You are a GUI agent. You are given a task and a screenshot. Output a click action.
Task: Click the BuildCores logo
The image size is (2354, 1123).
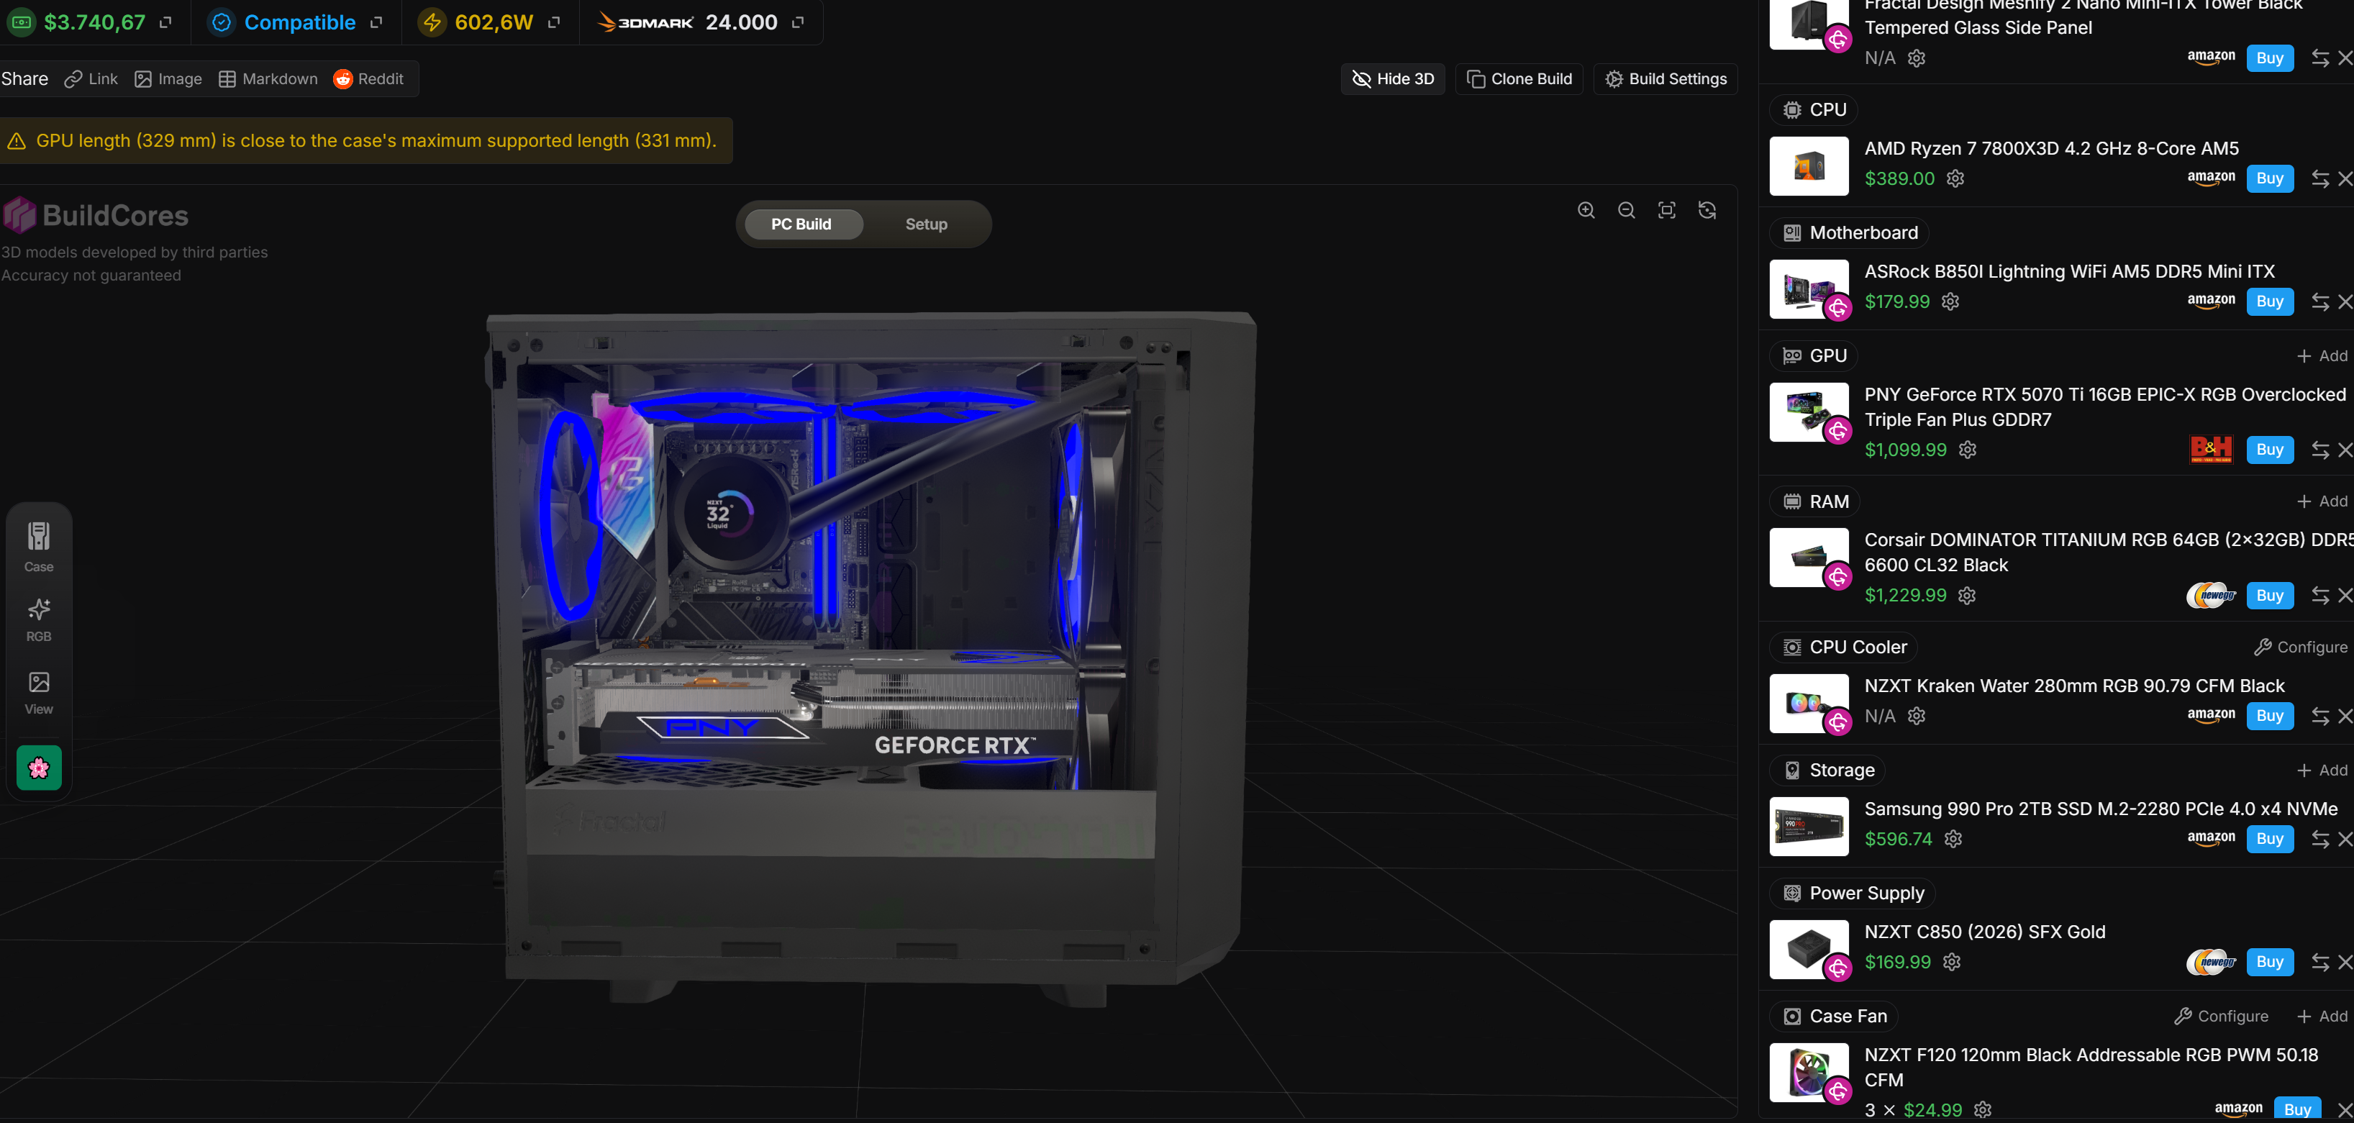click(x=95, y=216)
